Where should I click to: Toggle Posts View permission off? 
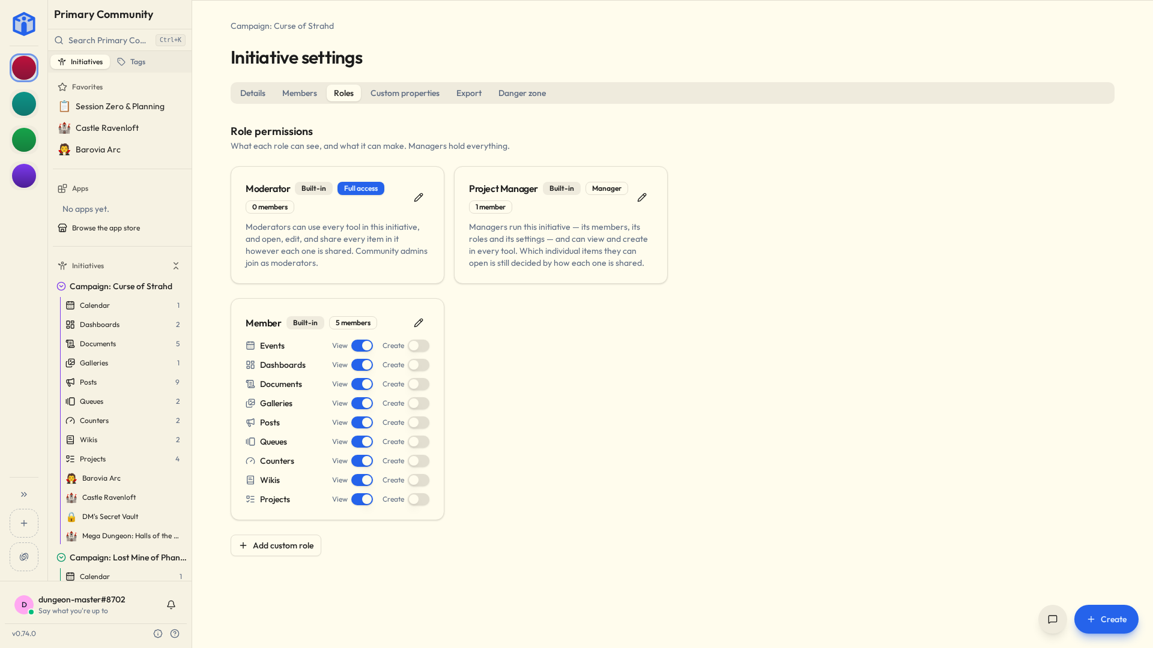(362, 422)
